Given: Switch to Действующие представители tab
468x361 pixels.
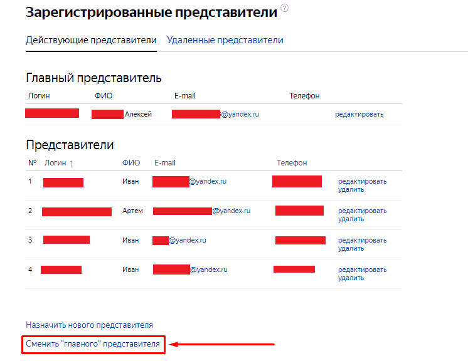Looking at the screenshot, I should [91, 40].
